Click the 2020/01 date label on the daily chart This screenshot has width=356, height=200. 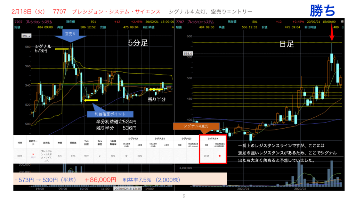coord(243,189)
